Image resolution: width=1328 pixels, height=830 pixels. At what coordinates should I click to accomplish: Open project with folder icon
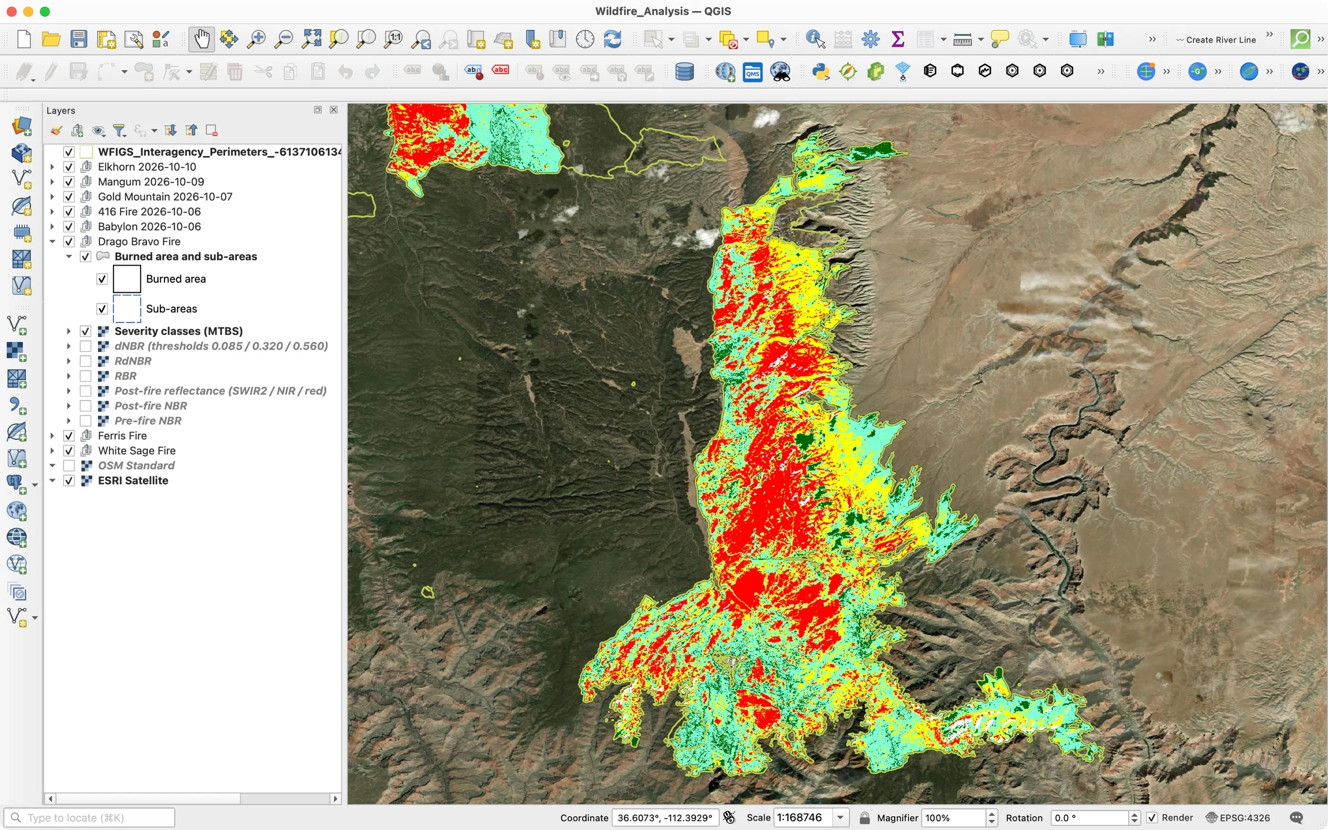[x=51, y=39]
